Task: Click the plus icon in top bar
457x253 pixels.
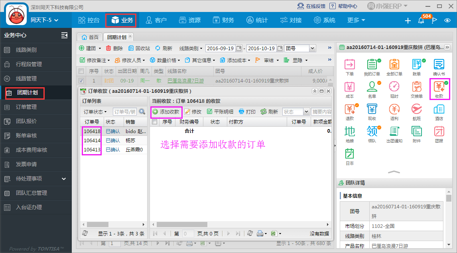Action: [408, 20]
